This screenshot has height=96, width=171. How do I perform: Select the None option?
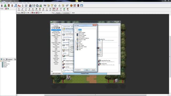tap(80, 30)
